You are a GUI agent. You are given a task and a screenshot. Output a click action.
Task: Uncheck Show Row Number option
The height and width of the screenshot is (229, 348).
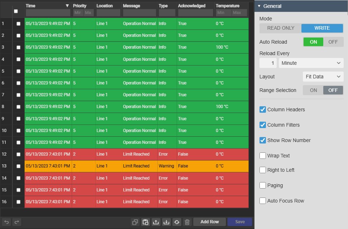click(x=263, y=140)
